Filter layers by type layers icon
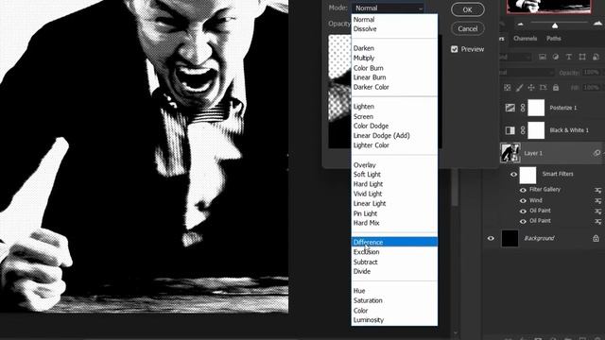This screenshot has height=340, width=605. pyautogui.click(x=569, y=57)
